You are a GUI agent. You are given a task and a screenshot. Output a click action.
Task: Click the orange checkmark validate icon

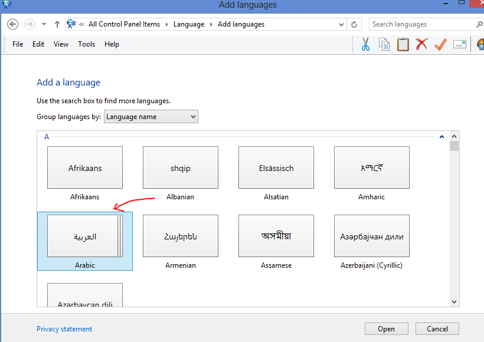(440, 44)
